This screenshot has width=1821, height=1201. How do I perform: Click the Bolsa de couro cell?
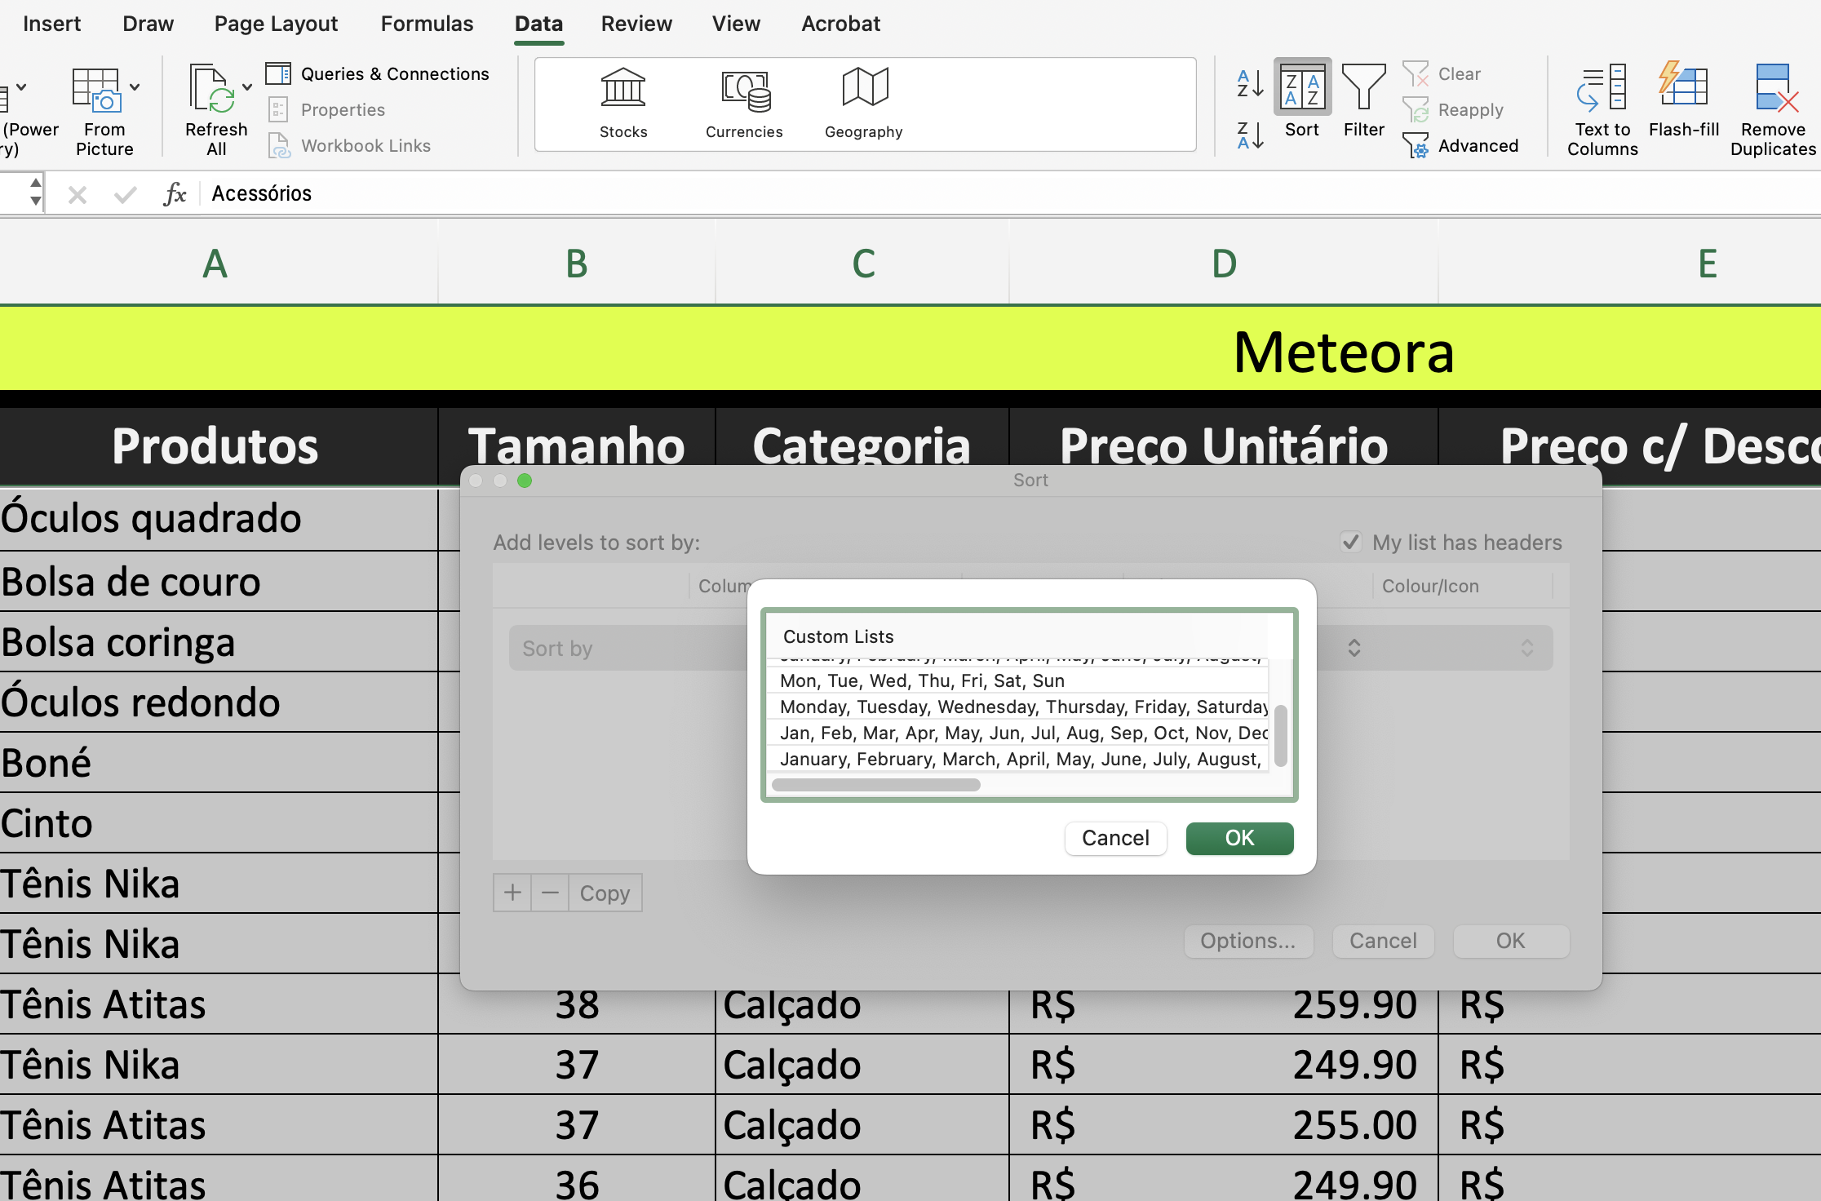[x=219, y=582]
